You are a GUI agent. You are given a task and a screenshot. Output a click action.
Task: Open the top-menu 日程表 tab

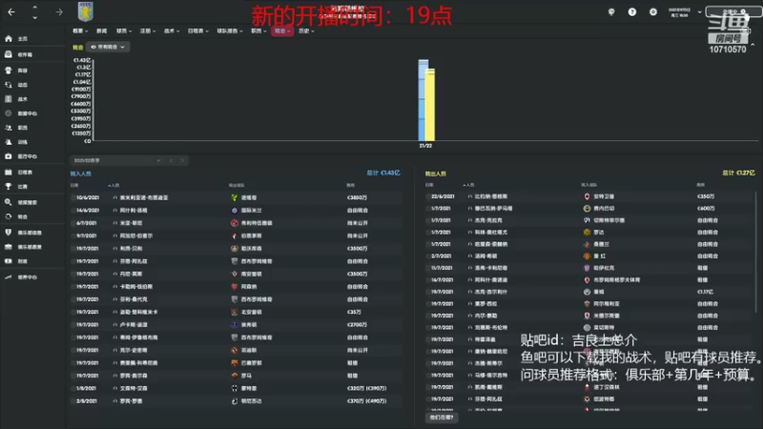[x=198, y=31]
